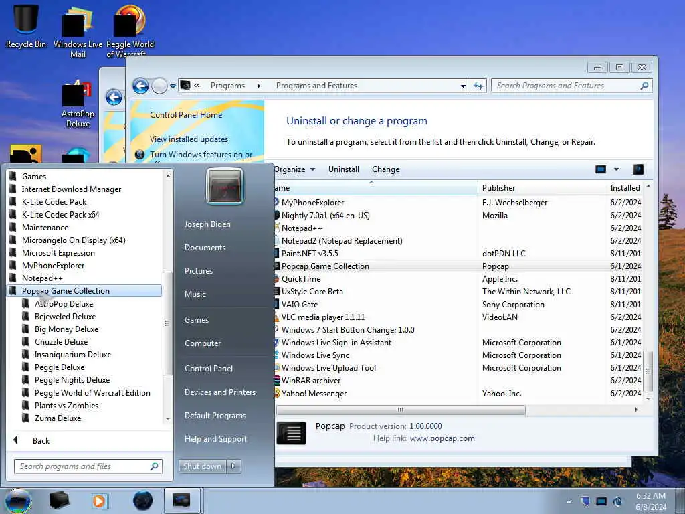Select the QuickTime program row
The width and height of the screenshot is (685, 514).
tap(458, 279)
